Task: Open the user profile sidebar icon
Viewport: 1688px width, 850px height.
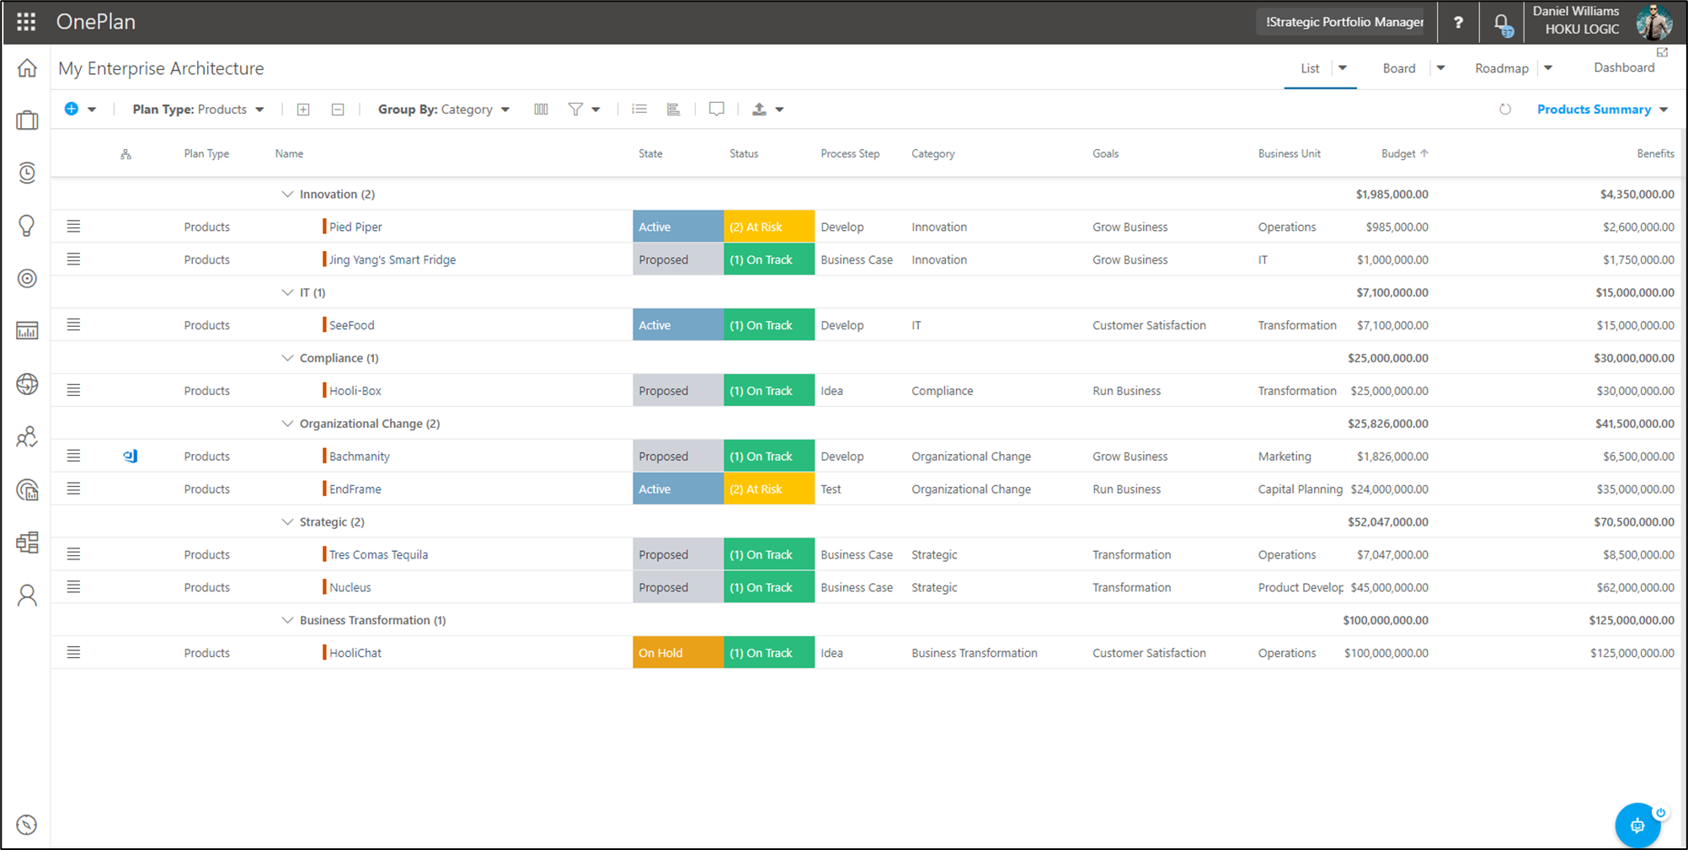Action: tap(27, 596)
